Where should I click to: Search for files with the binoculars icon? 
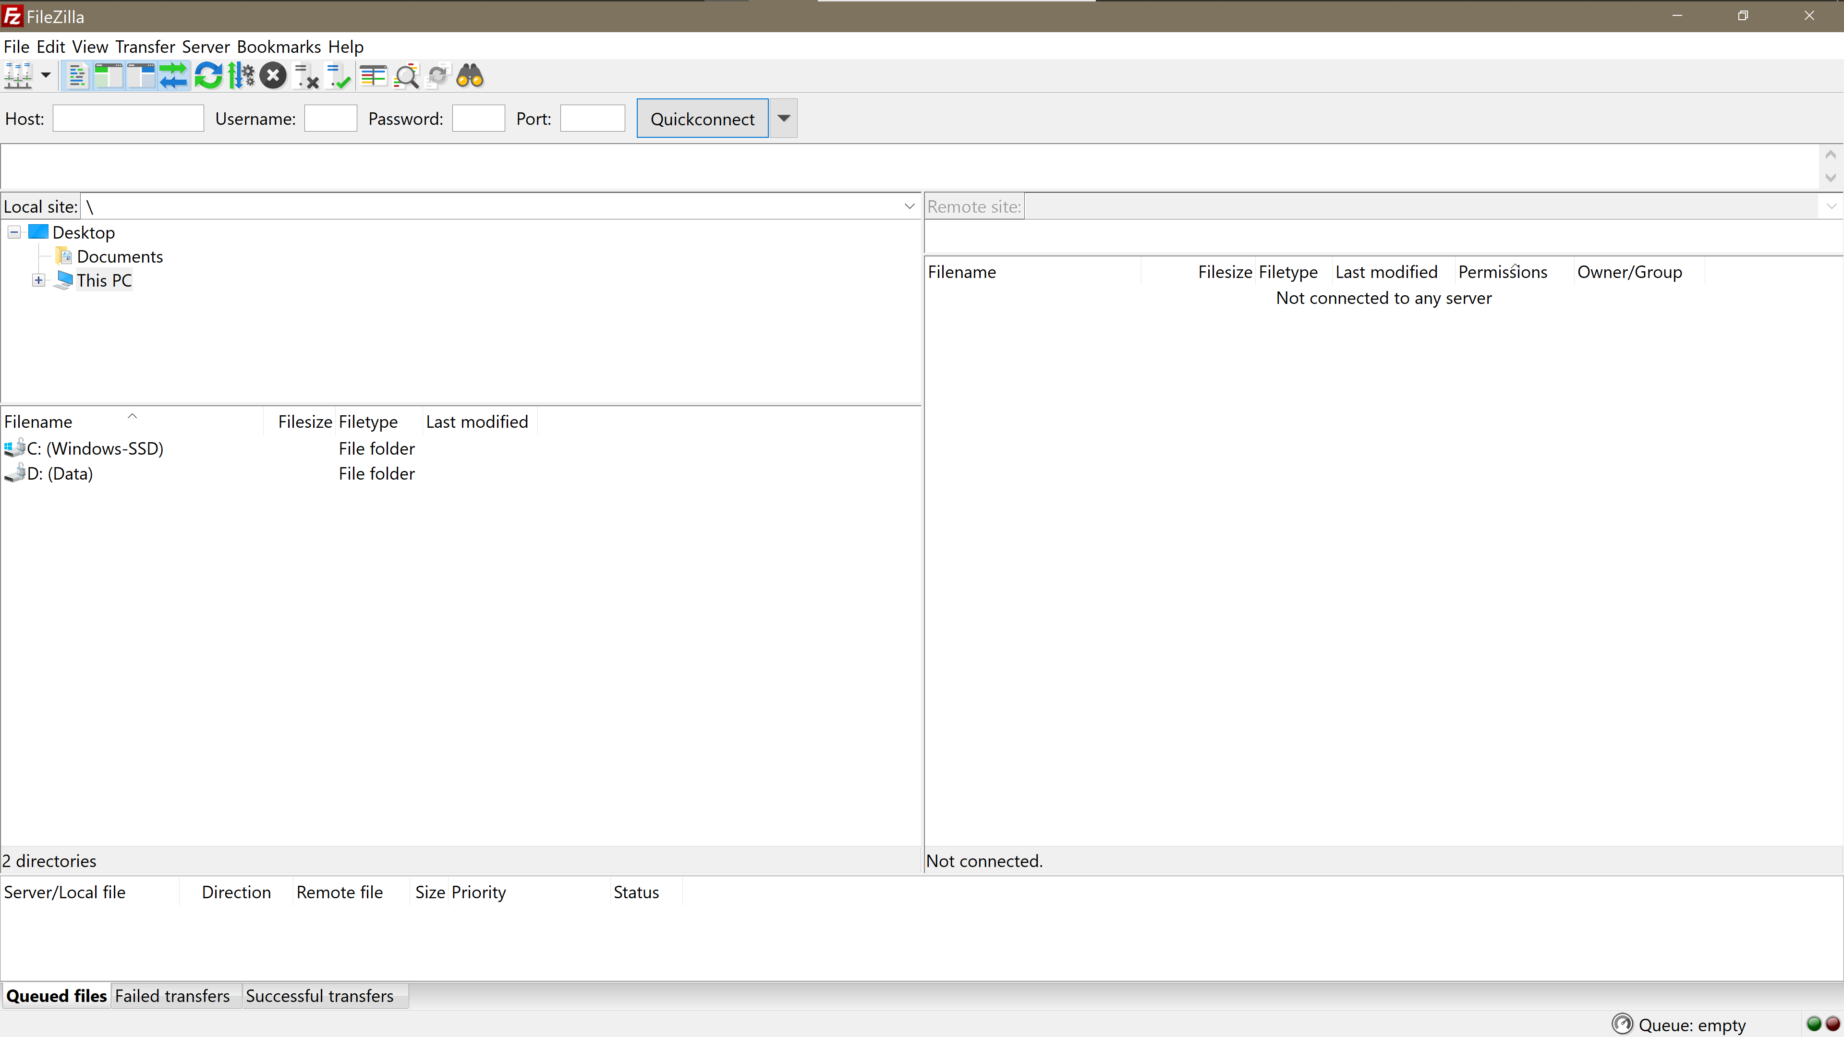470,75
